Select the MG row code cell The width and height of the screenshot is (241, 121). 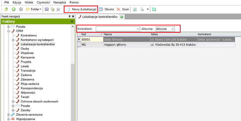(92, 45)
